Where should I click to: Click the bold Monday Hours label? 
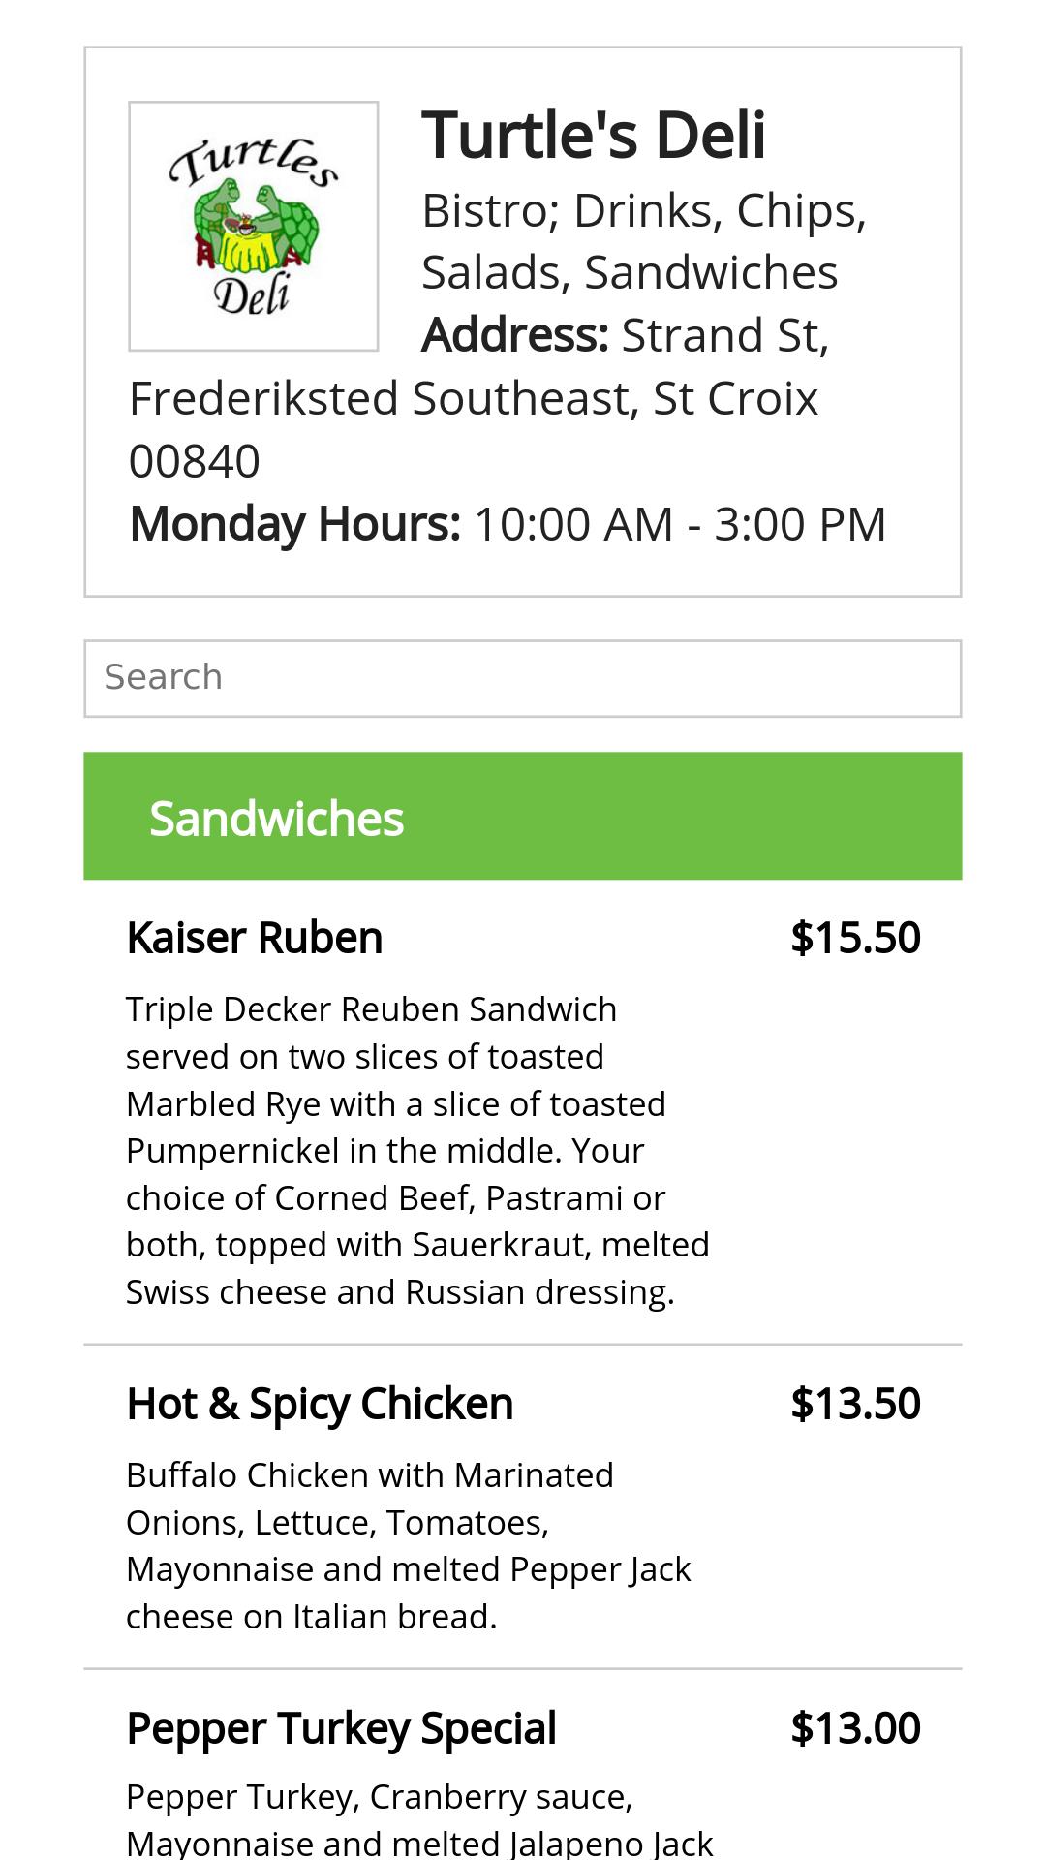pyautogui.click(x=295, y=524)
